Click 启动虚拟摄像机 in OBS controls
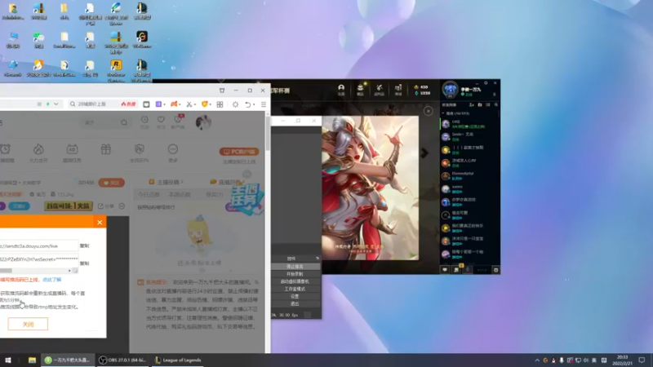Viewport: 653px width, 367px height. click(x=295, y=281)
